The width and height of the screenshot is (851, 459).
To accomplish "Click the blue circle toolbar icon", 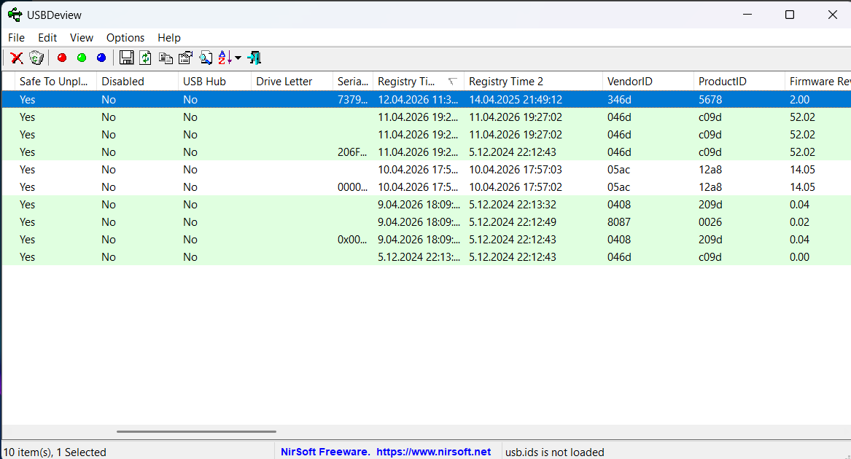I will 101,58.
